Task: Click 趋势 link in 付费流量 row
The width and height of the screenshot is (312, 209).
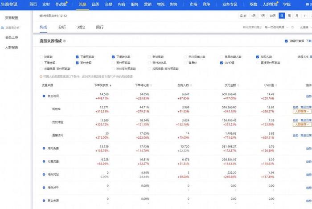Action: click(309, 162)
